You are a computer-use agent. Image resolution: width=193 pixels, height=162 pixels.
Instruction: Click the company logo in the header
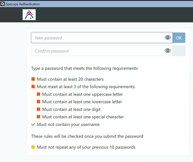pos(29,15)
